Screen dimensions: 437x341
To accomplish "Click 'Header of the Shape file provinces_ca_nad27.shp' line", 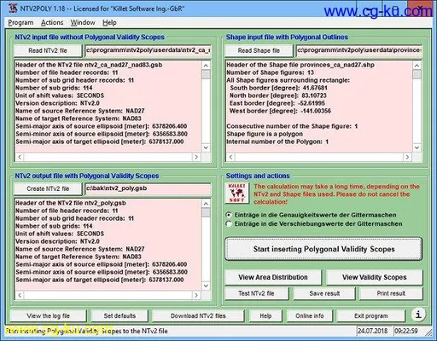I will coord(300,65).
